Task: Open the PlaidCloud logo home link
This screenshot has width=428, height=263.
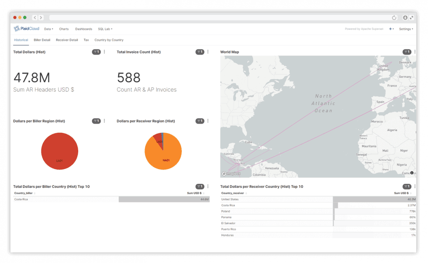Action: point(27,29)
